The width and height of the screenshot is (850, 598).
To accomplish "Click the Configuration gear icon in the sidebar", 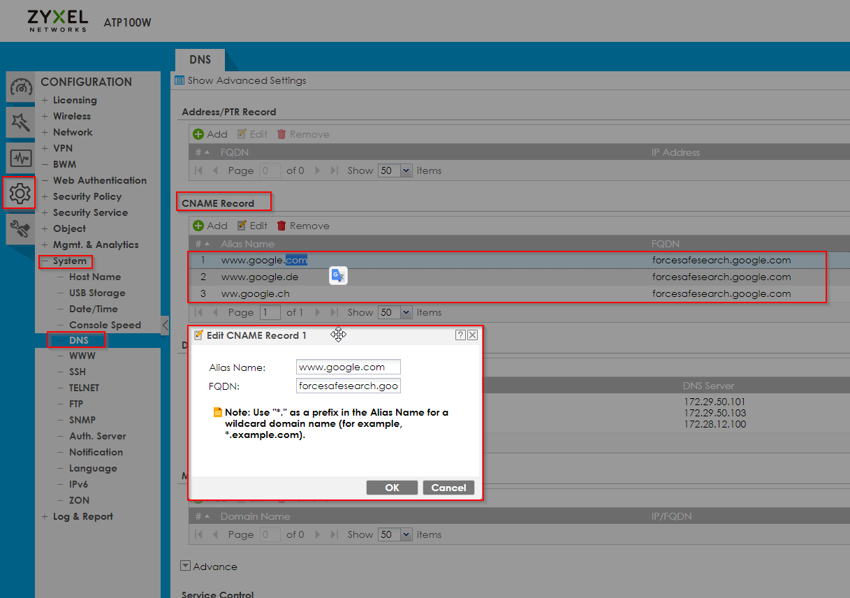I will click(20, 193).
